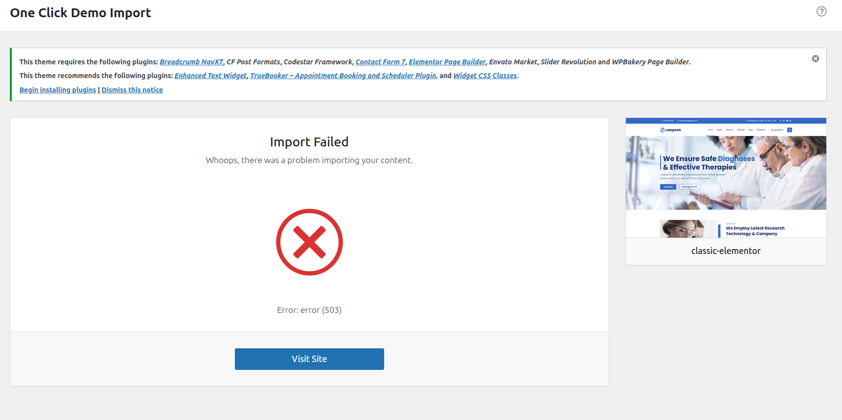This screenshot has height=420, width=842.
Task: Click the classic-elementor demo name label
Action: pyautogui.click(x=726, y=251)
